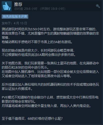
Task: Click the line 现在的缺点就是内容太少
Action: tap(38, 50)
